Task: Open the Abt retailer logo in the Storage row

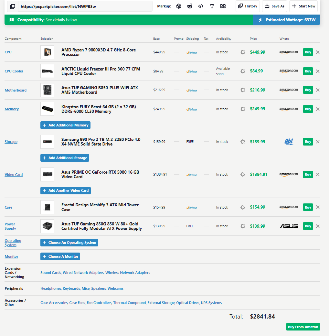Action: point(289,142)
